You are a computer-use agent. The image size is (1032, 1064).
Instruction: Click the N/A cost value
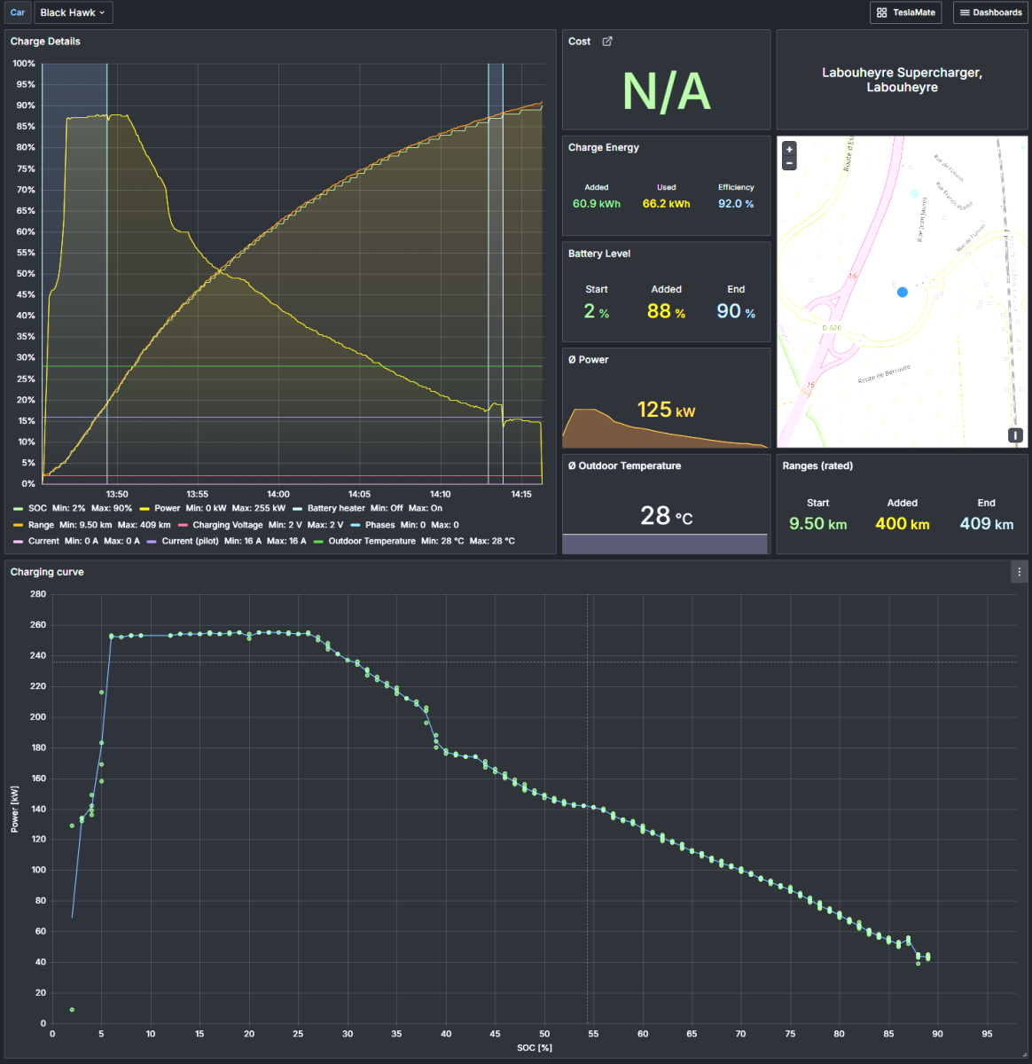point(667,90)
